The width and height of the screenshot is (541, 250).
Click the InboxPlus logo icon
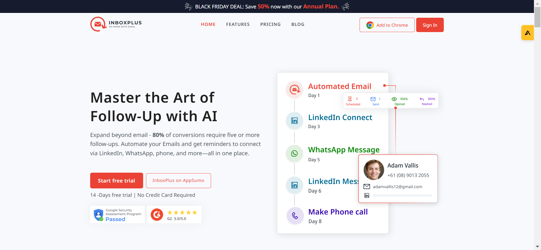tap(98, 24)
